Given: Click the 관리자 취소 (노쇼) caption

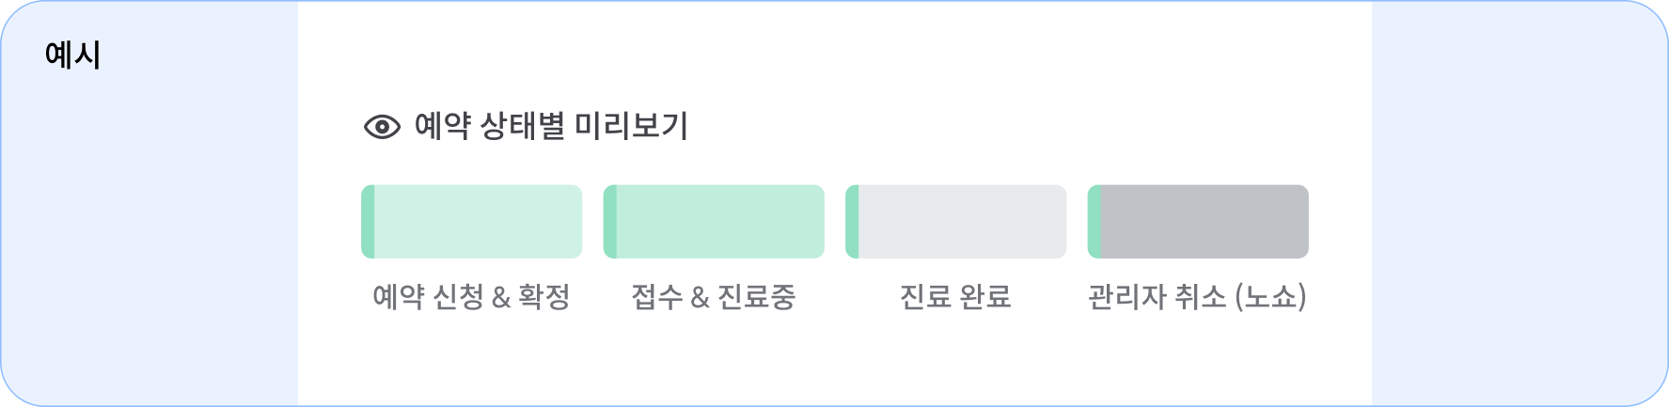Looking at the screenshot, I should pyautogui.click(x=1198, y=297).
